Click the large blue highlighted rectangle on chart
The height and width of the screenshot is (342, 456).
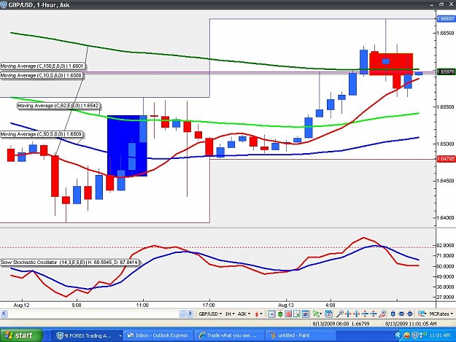click(127, 146)
